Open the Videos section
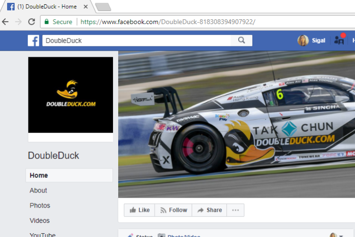The image size is (355, 237). [x=40, y=220]
